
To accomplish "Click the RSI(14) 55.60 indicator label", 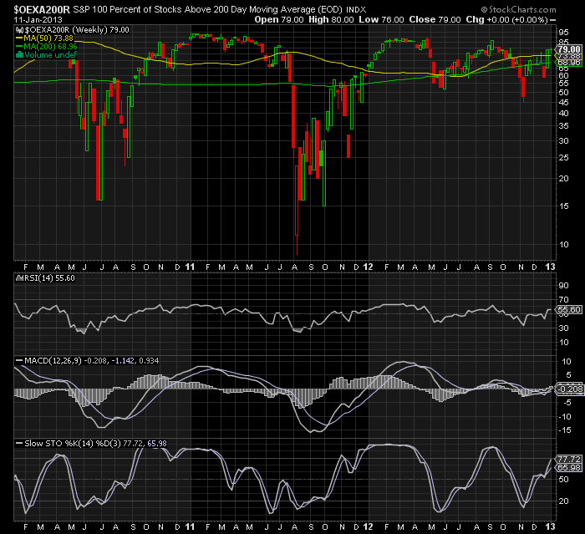I will (49, 278).
